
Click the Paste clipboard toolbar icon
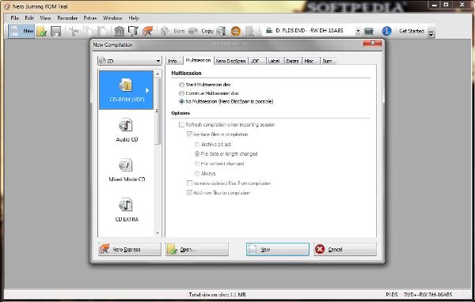click(x=101, y=31)
